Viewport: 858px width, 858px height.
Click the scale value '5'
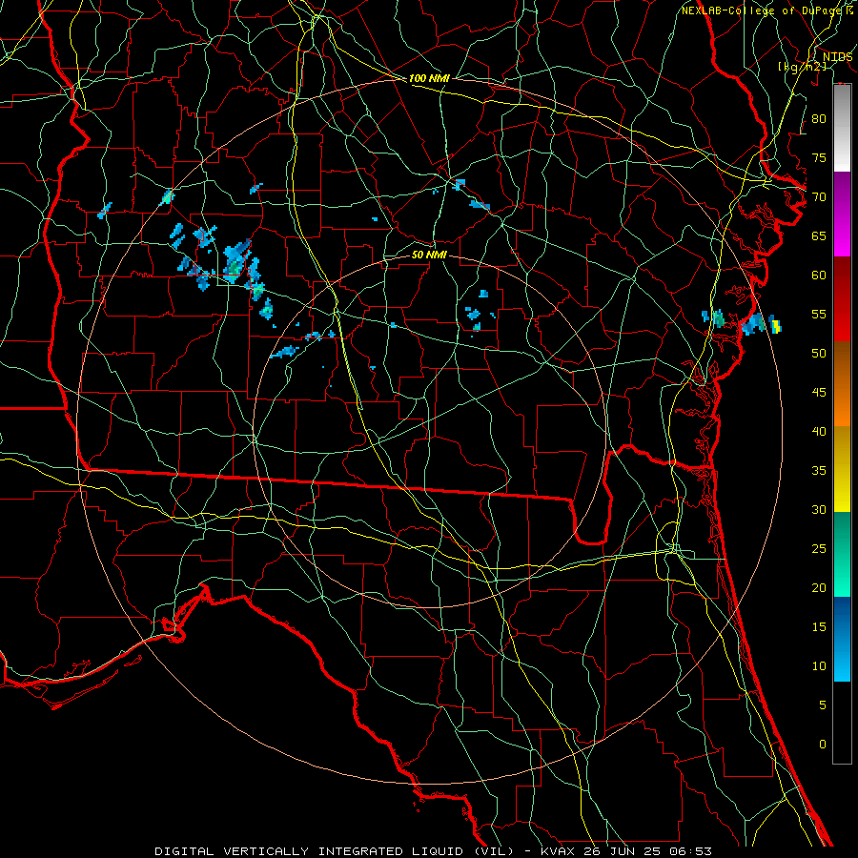[823, 705]
